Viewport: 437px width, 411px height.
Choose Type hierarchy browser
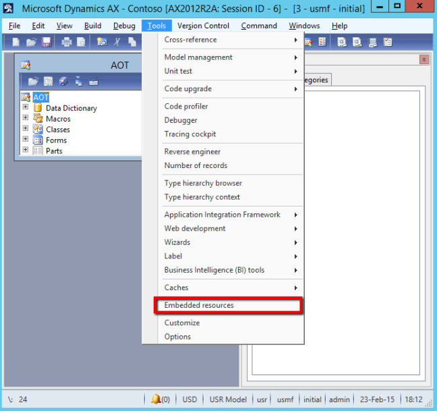click(231, 183)
